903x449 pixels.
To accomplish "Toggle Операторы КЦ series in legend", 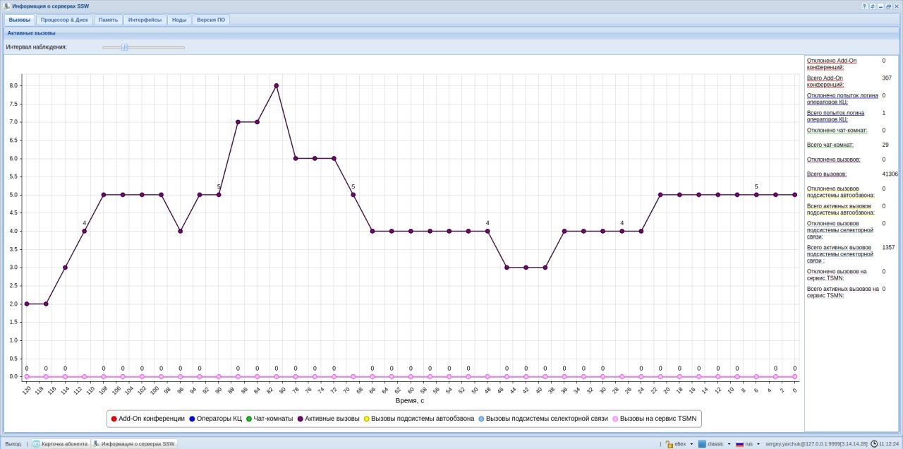I will 215,419.
